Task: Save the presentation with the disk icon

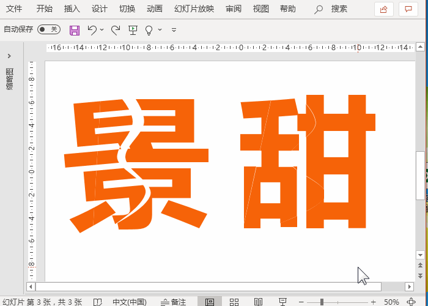Action: 75,30
